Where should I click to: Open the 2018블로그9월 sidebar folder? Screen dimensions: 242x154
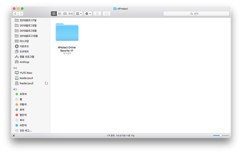(x=31, y=31)
